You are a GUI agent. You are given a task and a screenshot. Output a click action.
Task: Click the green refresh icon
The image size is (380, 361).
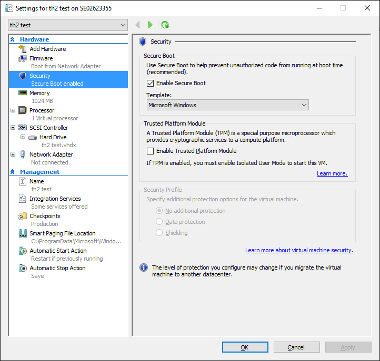tap(165, 25)
